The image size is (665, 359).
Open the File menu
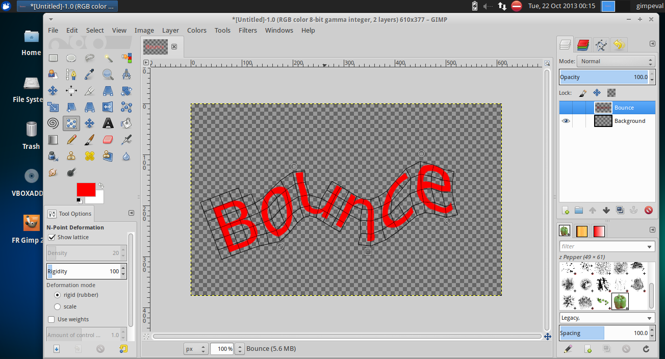53,30
